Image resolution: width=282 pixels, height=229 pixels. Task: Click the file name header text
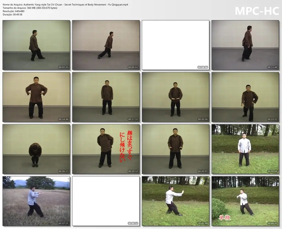(x=66, y=5)
